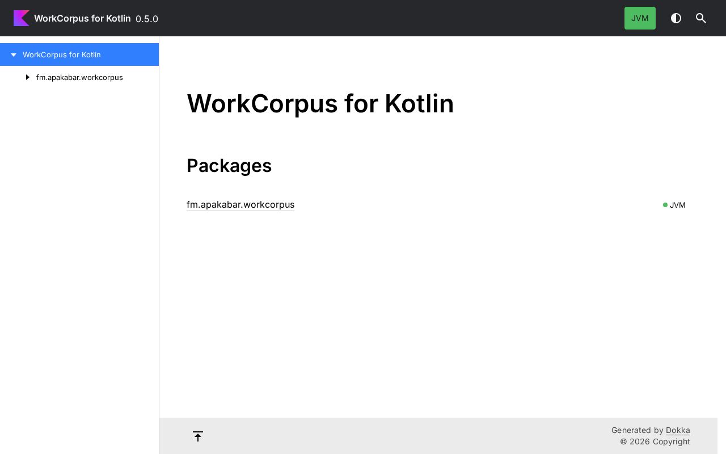Click the © 2026 Copyright footer text
Image resolution: width=726 pixels, height=454 pixels.
point(655,442)
